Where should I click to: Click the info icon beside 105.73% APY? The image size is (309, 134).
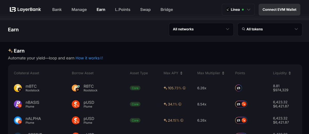184,88
